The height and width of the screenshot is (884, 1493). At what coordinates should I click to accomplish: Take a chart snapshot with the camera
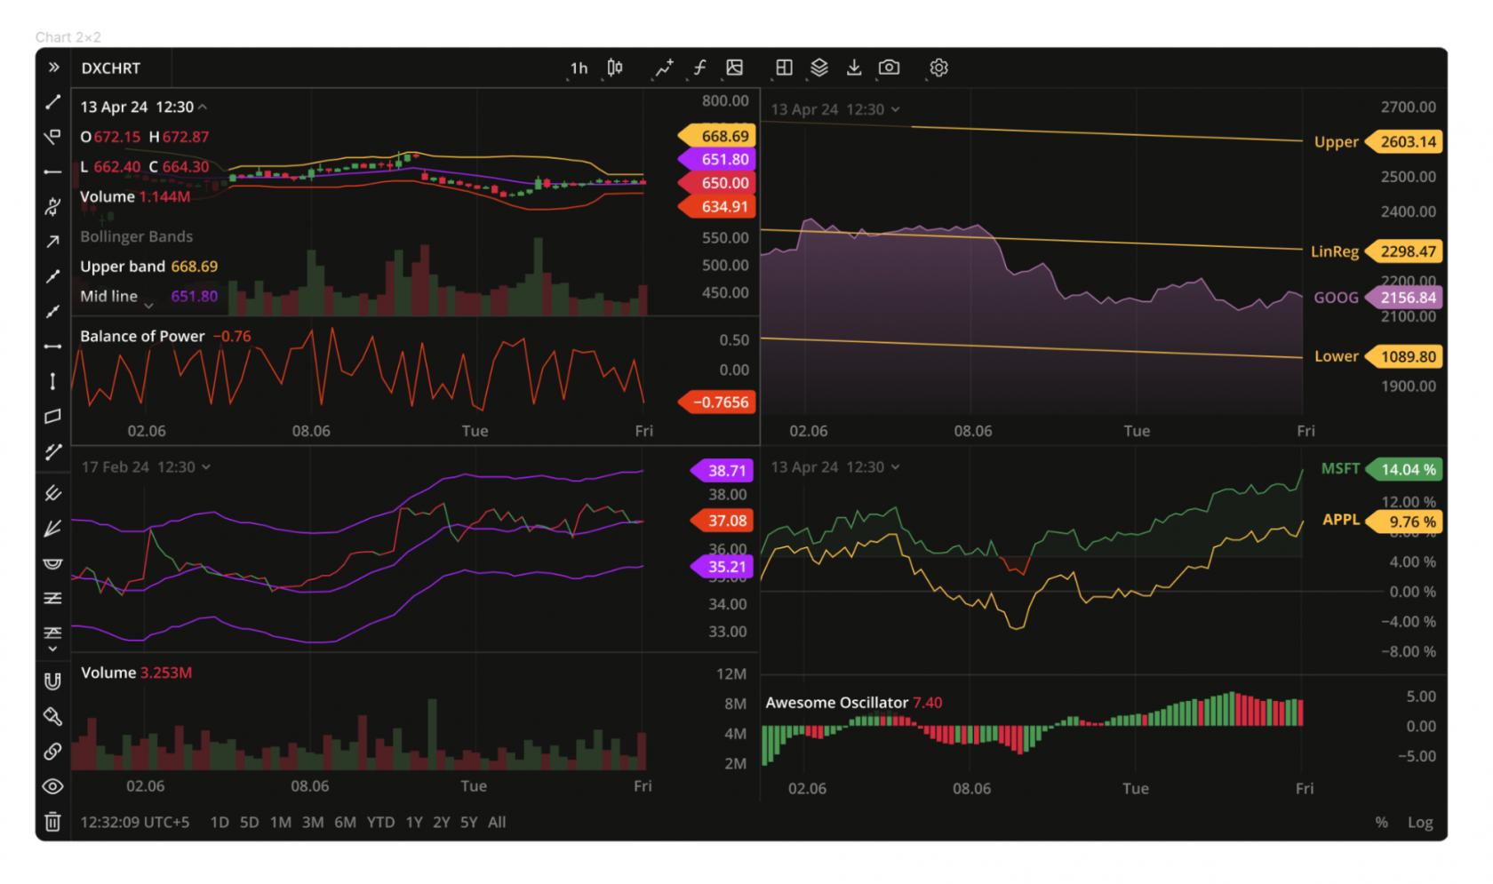point(889,68)
